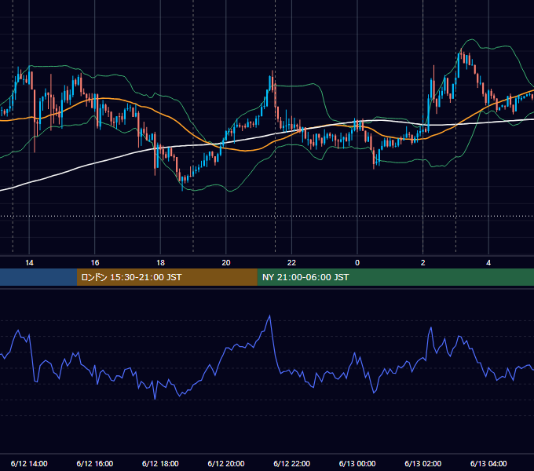Select the NY 21:00-06:00 JST session band
The height and width of the screenshot is (471, 534).
[395, 277]
